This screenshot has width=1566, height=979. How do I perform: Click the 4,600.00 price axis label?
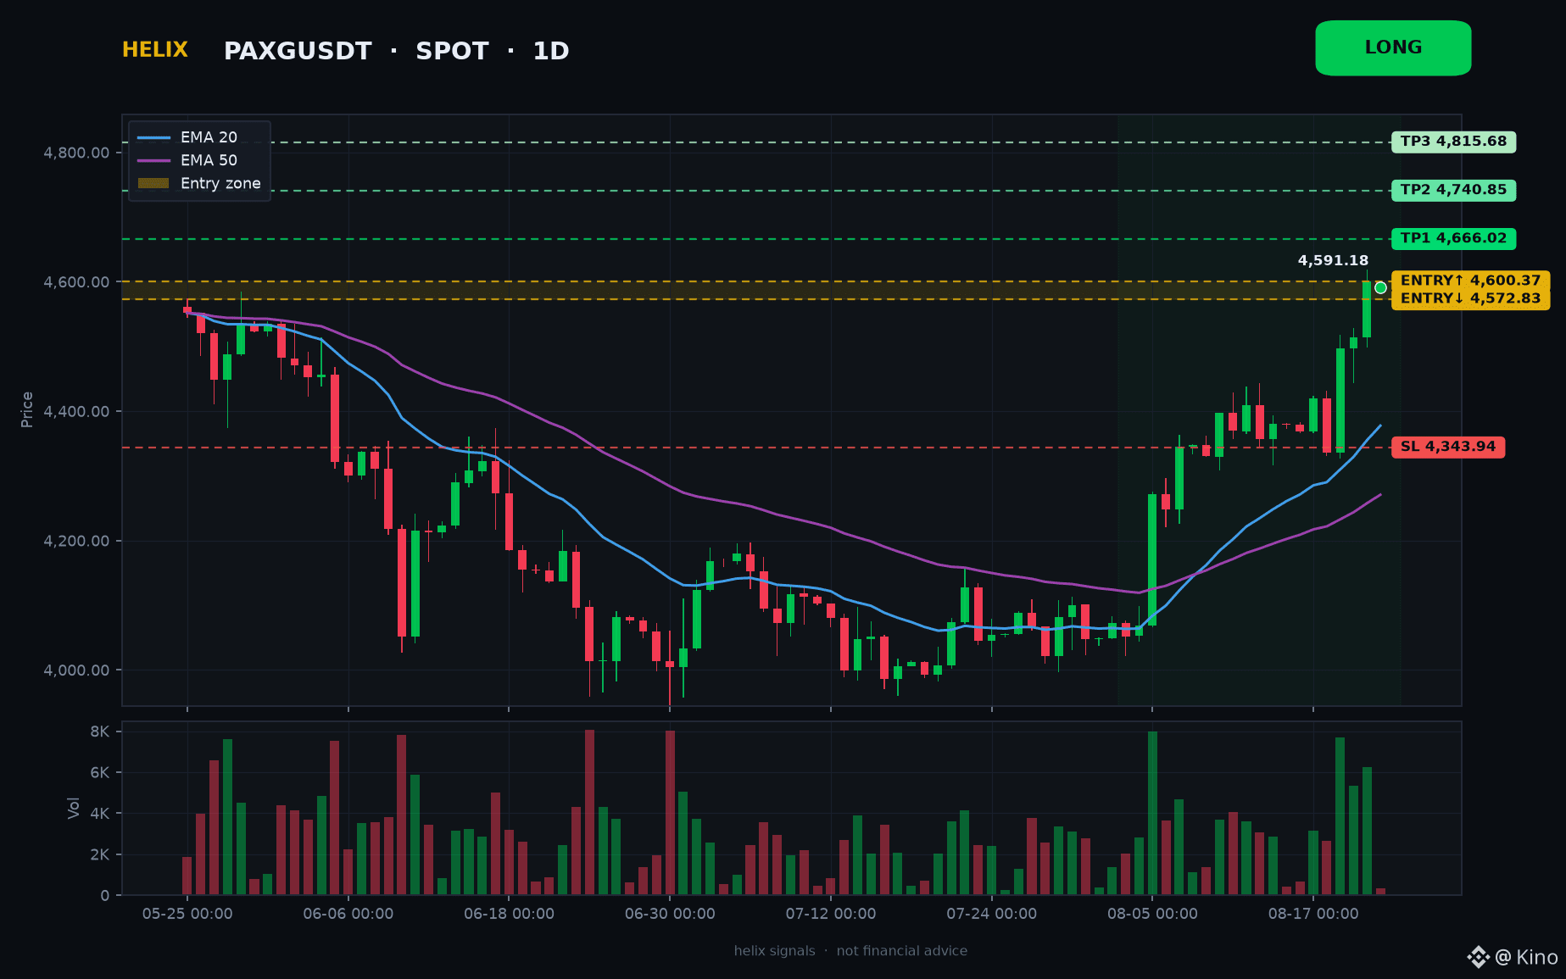coord(76,282)
